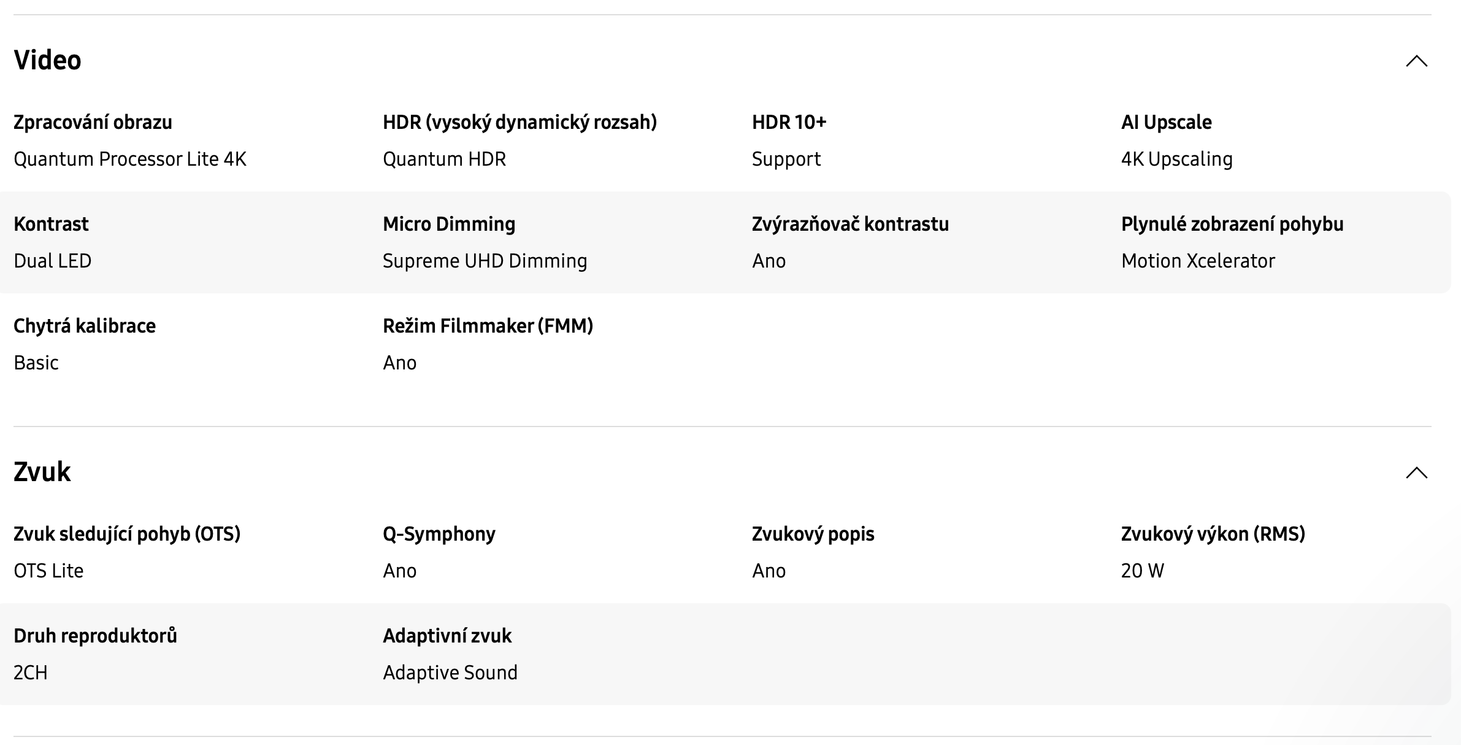Select the Zpracování obrazu spec label
This screenshot has height=745, width=1461.
click(x=93, y=122)
